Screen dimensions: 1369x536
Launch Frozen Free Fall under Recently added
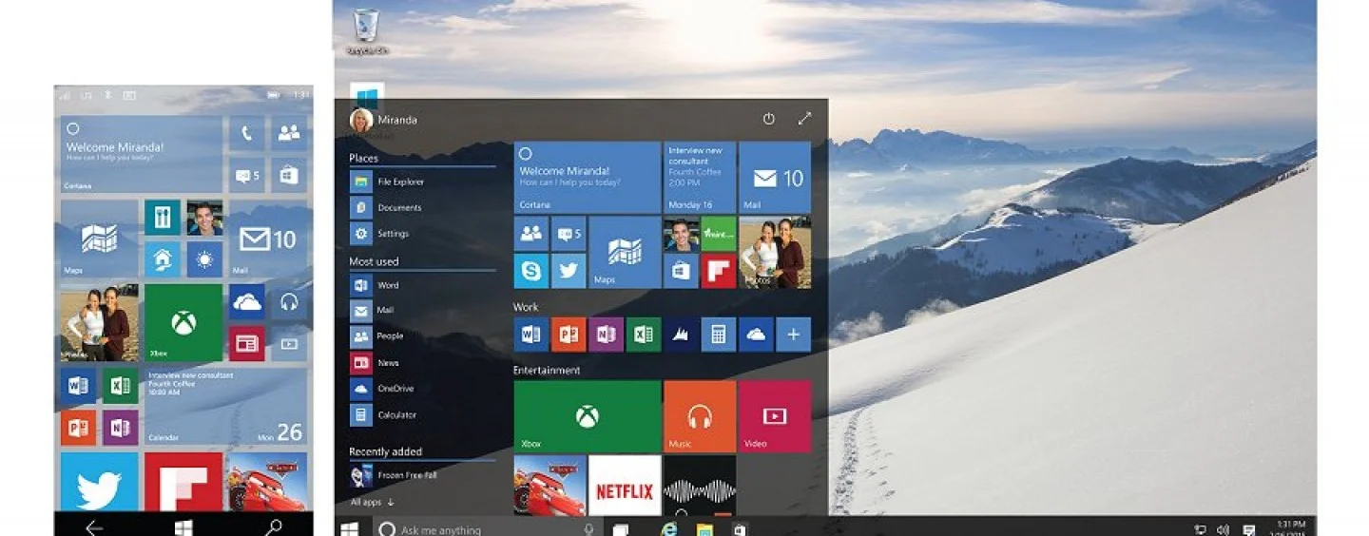pos(392,476)
